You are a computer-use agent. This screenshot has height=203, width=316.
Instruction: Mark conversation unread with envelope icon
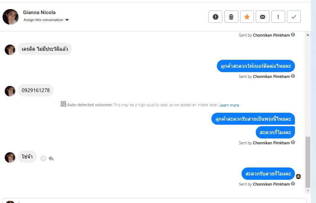tap(263, 17)
